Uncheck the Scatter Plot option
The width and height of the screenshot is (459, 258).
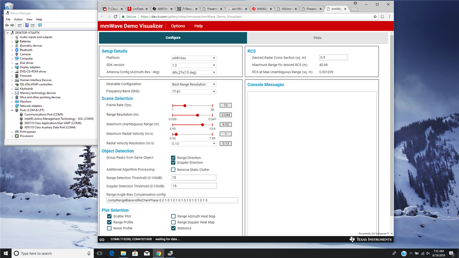(109, 216)
